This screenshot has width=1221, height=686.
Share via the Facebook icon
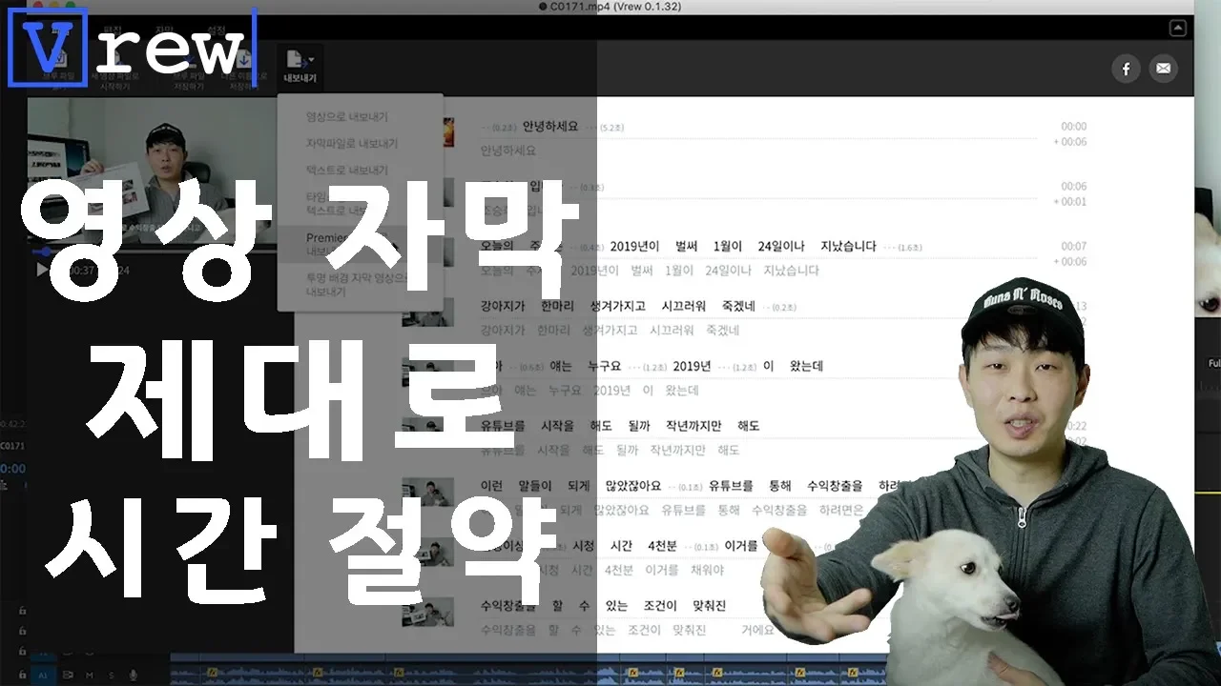pyautogui.click(x=1126, y=69)
